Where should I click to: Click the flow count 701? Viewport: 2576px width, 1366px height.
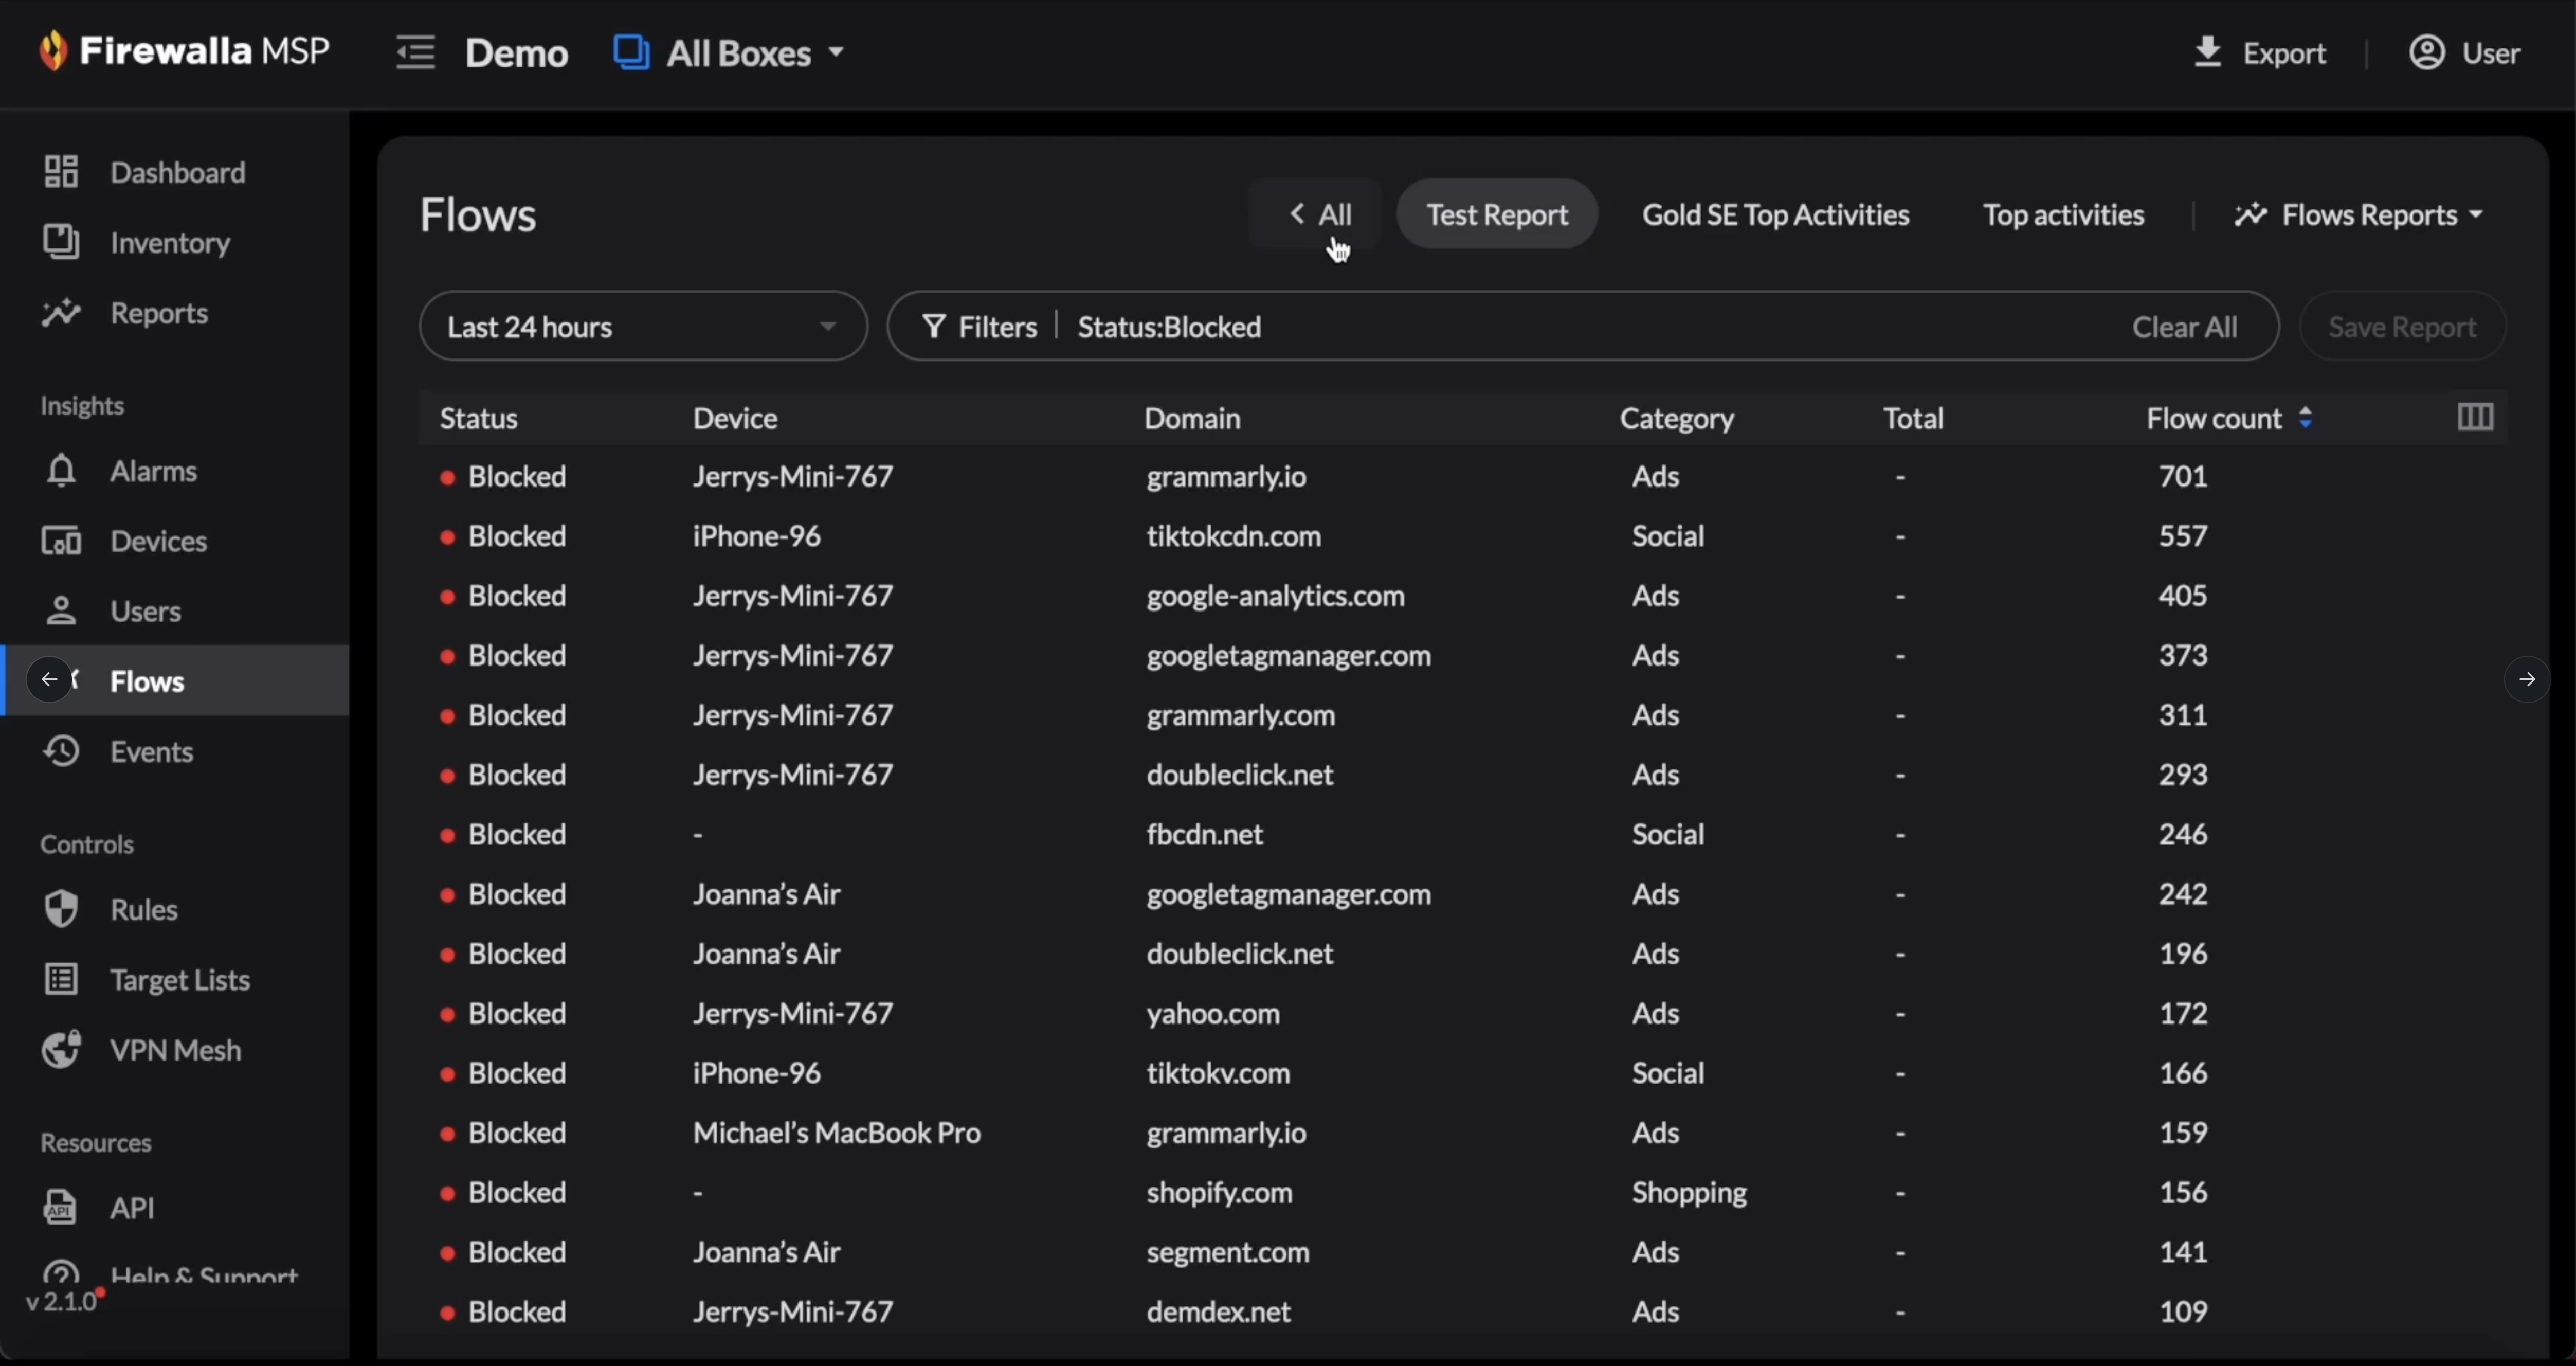2182,476
